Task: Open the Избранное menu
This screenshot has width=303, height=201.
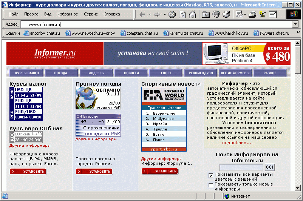Action: click(68, 14)
